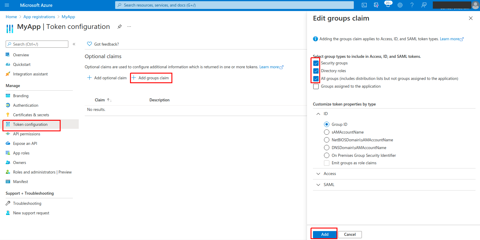The image size is (480, 240).
Task: Expand the SAML token section
Action: [318, 185]
